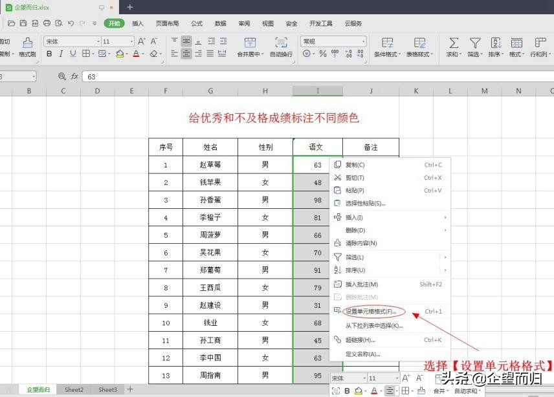The height and width of the screenshot is (397, 554).
Task: Toggle Italic I in the ribbon
Action: [x=61, y=54]
